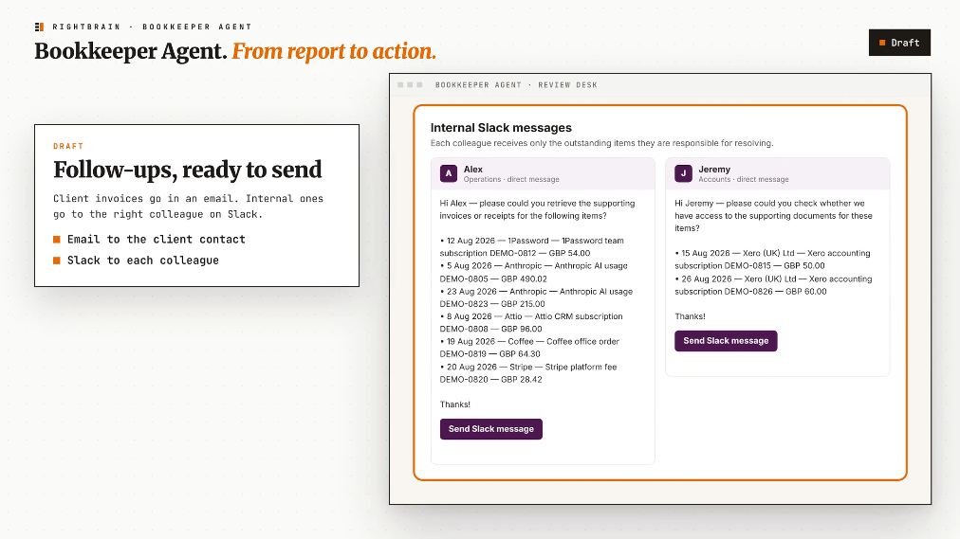
Task: Select the 'Internal Slack messages' heading
Action: (501, 128)
